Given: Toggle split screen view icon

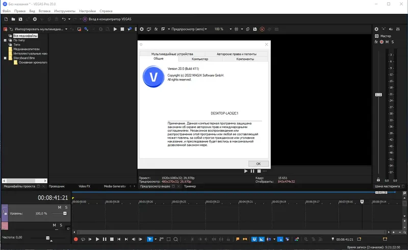Looking at the screenshot, I should [x=163, y=29].
